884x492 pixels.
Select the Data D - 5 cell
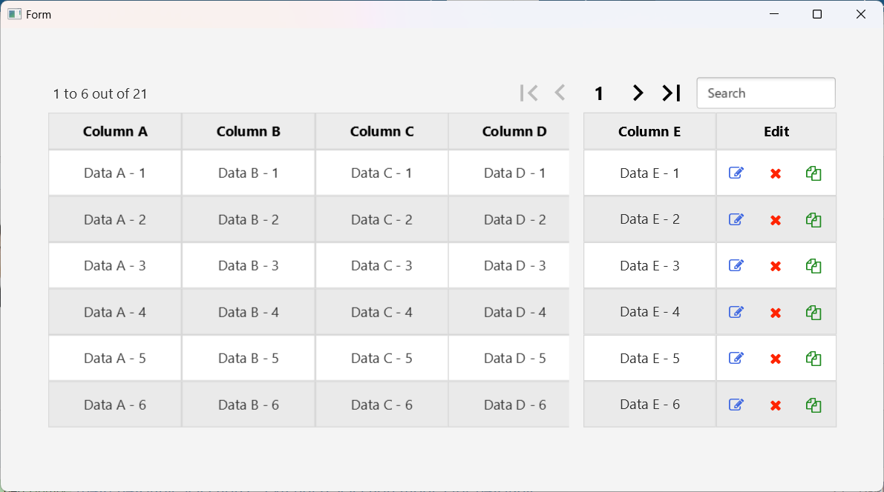[x=514, y=359]
